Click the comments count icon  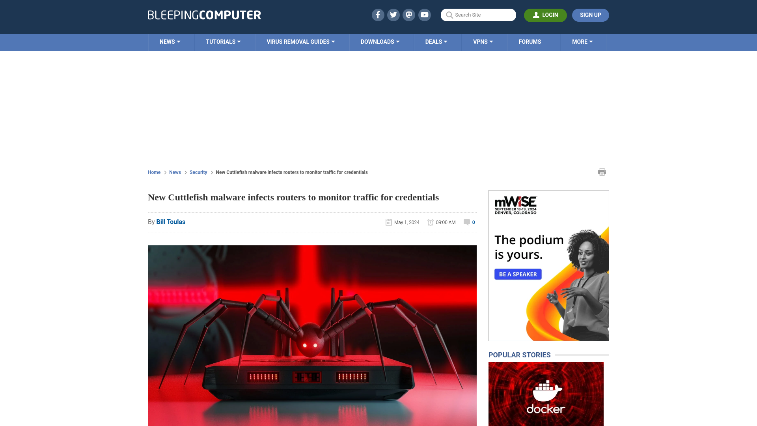tap(467, 222)
